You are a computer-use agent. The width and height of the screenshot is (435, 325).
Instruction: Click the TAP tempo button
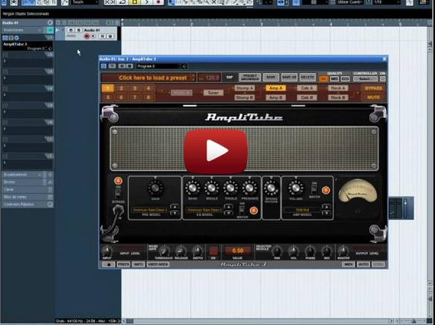click(x=229, y=78)
